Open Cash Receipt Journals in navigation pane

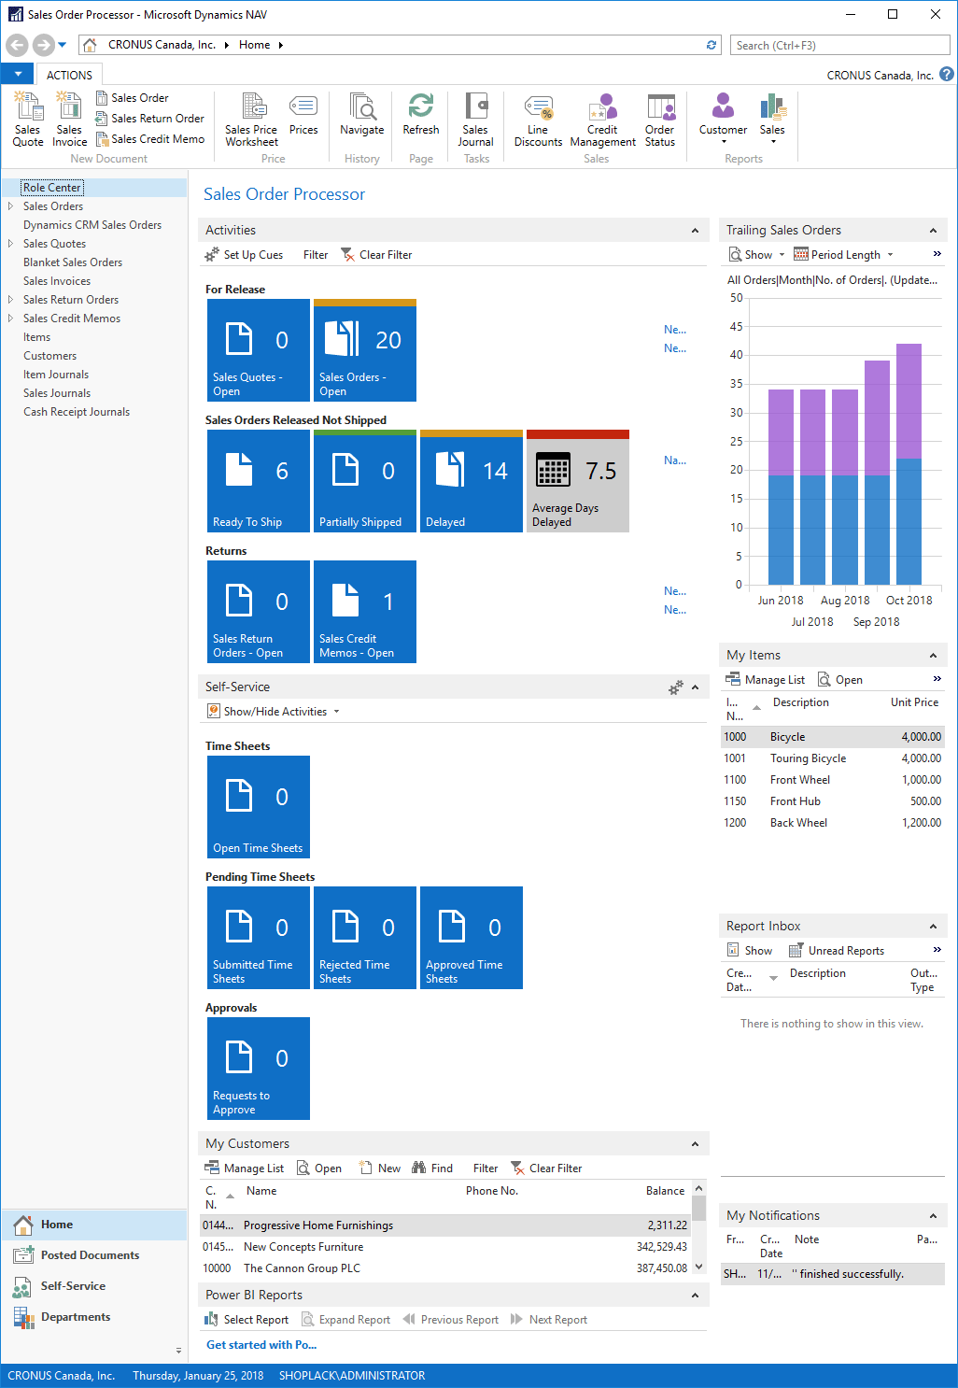(77, 412)
